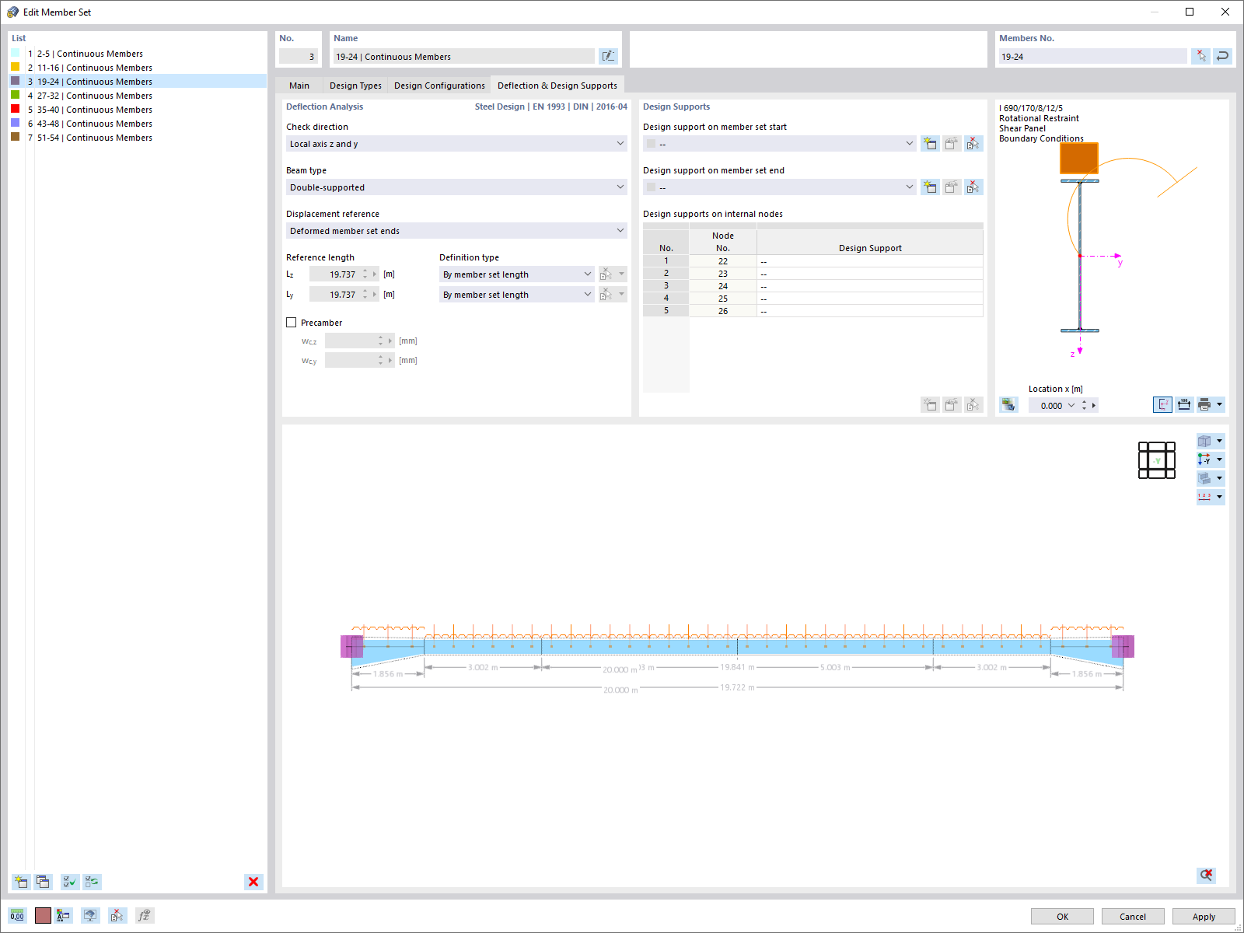Screen dimensions: 1244x933
Task: Open the Check direction dropdown
Action: [456, 144]
